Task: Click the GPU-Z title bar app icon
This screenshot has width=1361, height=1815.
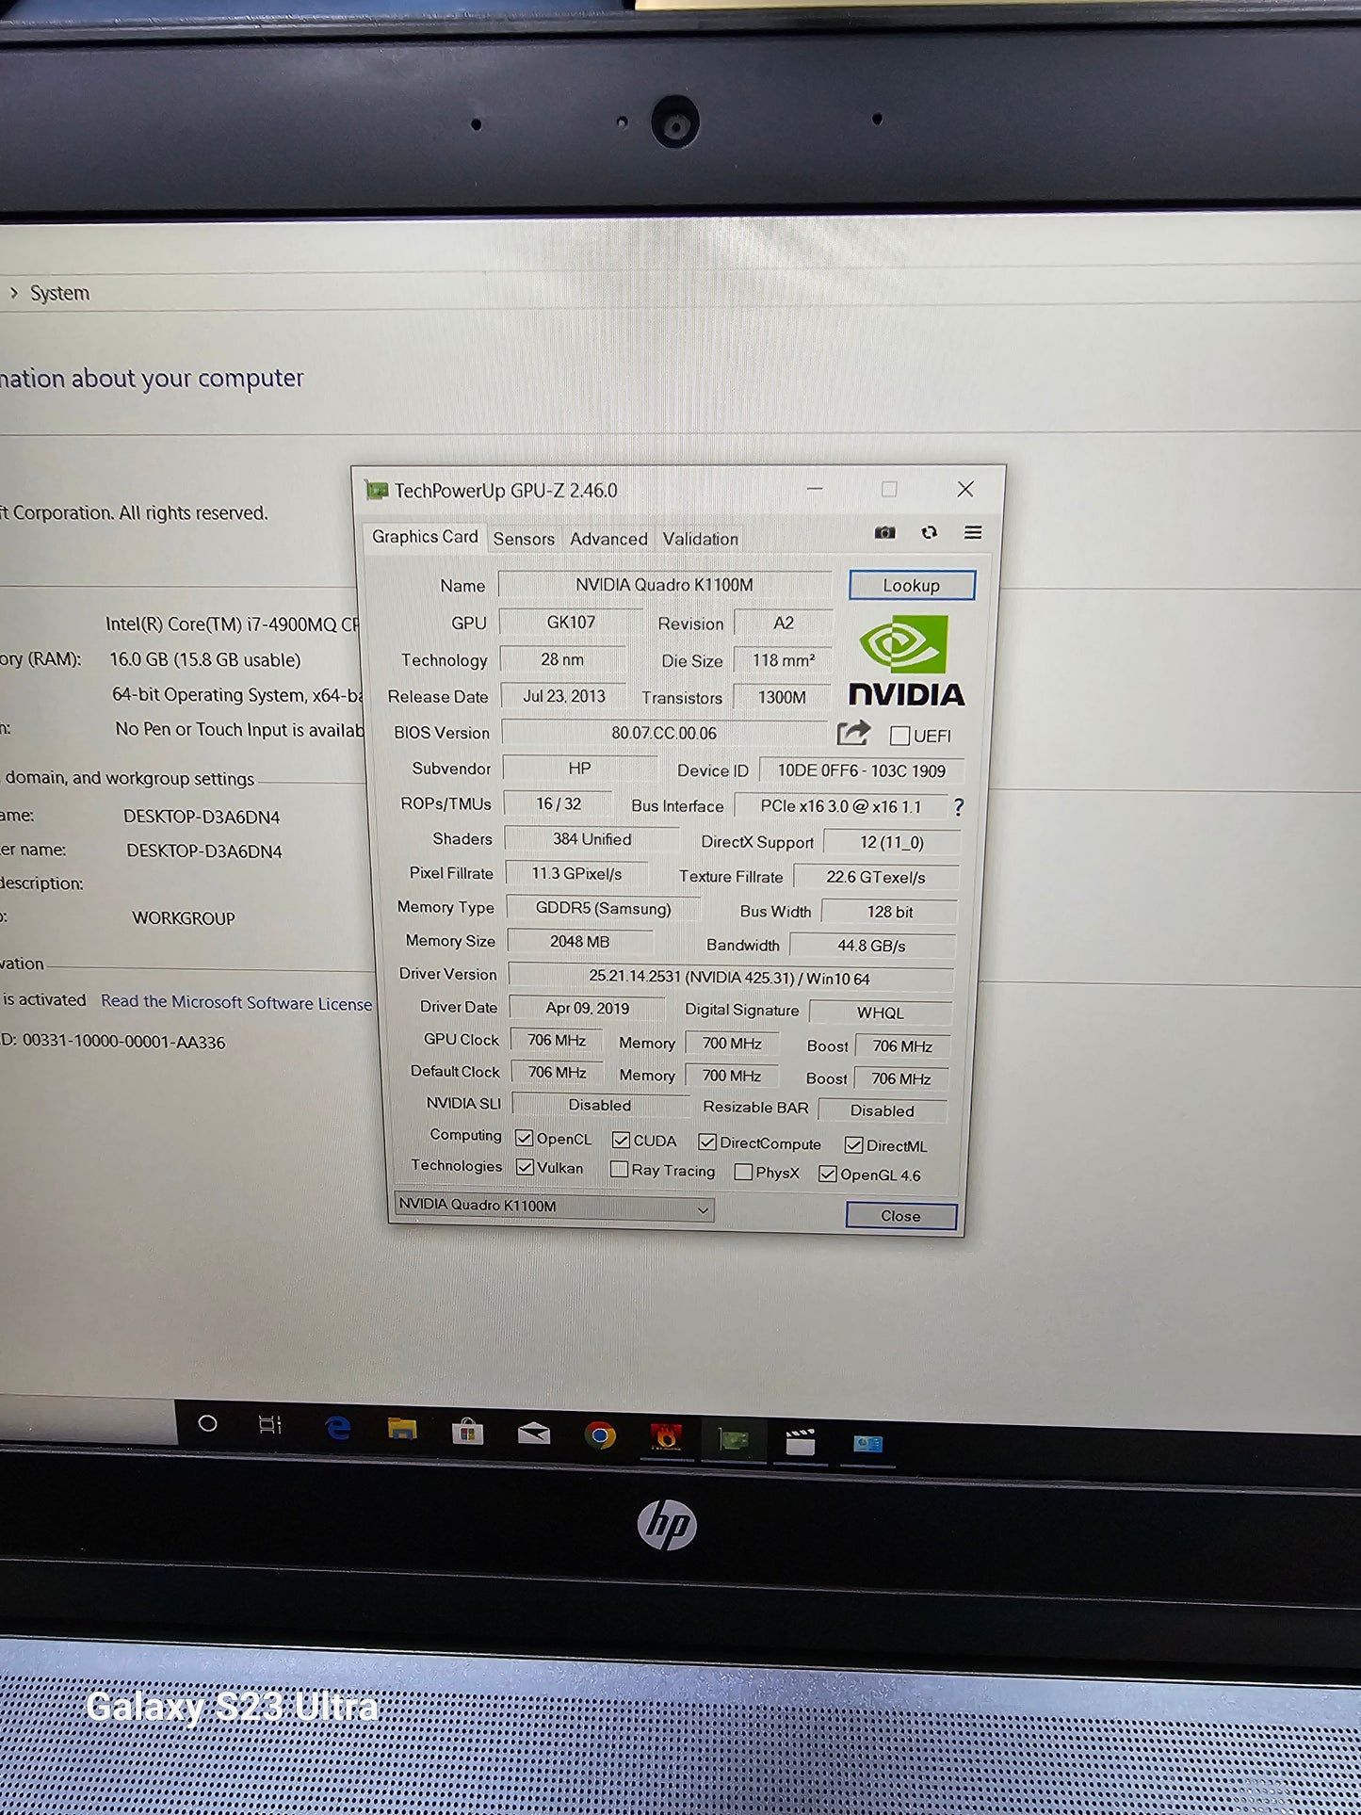Action: click(377, 490)
